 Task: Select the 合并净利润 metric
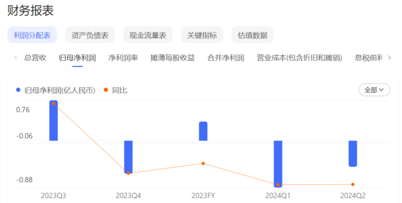click(226, 58)
